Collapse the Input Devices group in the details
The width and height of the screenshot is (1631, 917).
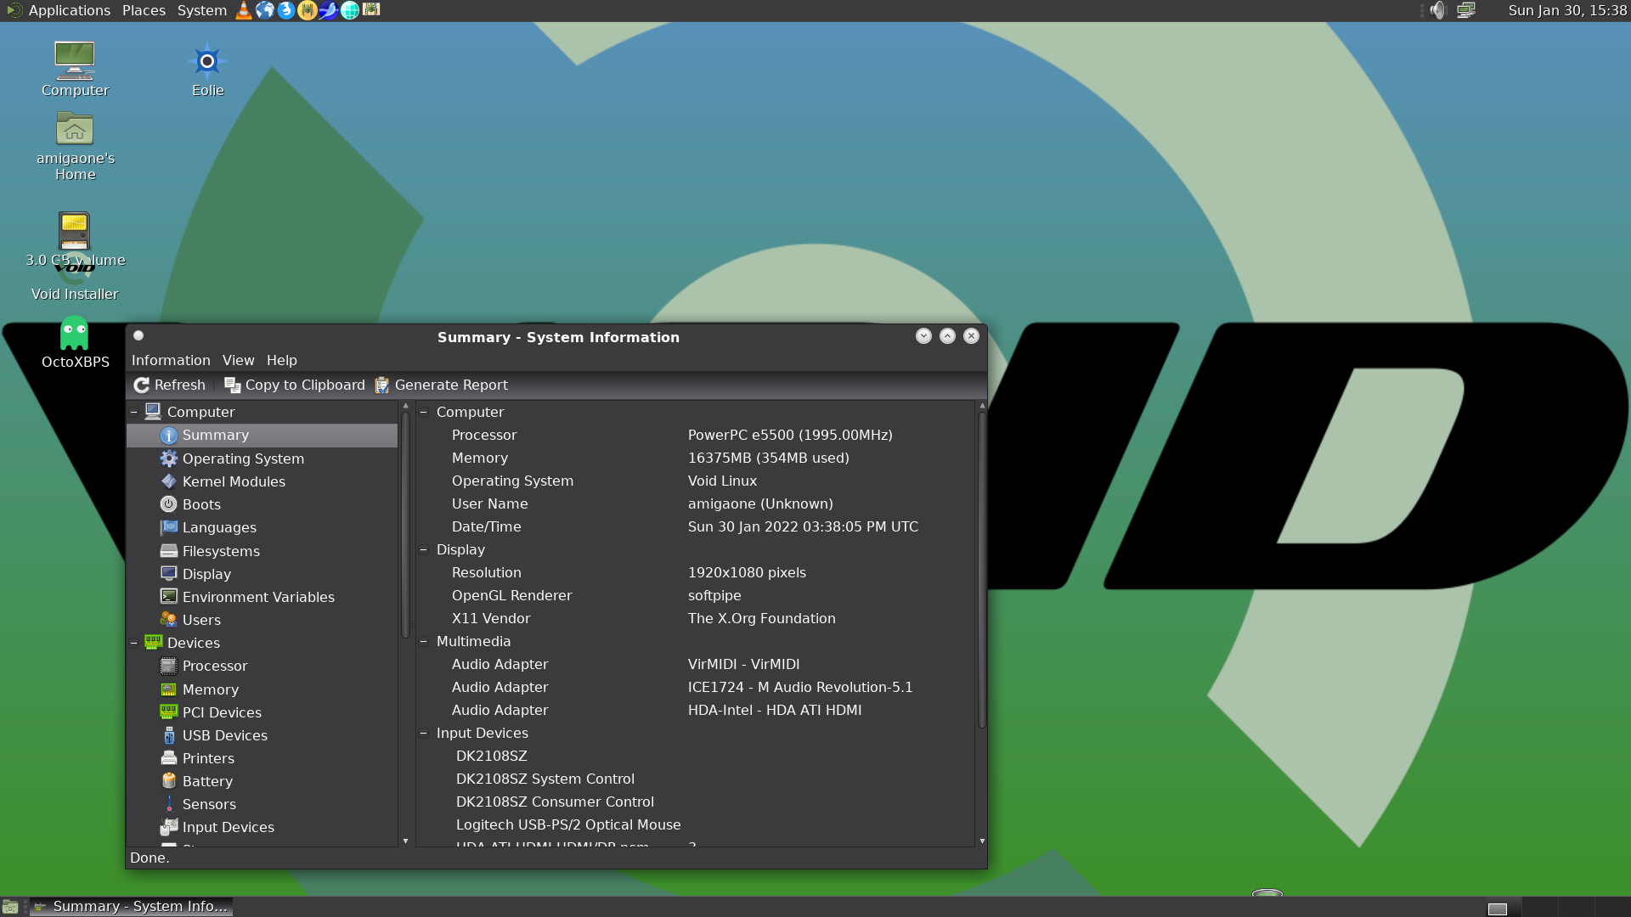point(424,733)
